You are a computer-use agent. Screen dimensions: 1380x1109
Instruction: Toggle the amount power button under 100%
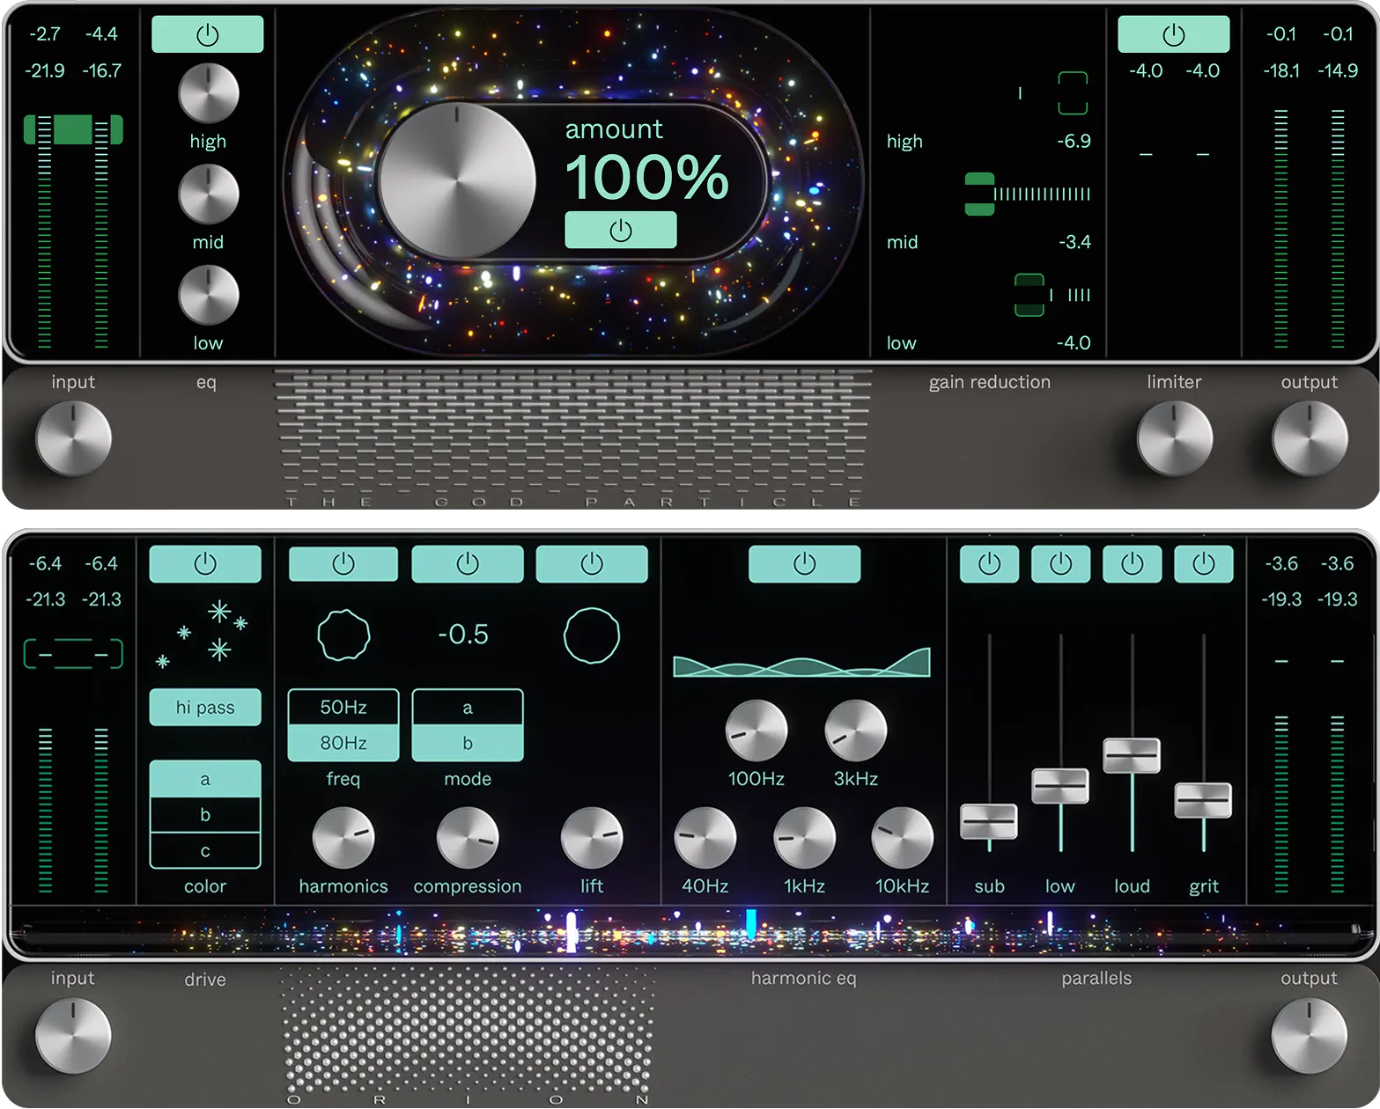(x=620, y=231)
